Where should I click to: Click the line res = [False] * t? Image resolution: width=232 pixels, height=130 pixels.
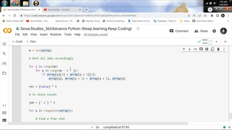click(x=43, y=87)
